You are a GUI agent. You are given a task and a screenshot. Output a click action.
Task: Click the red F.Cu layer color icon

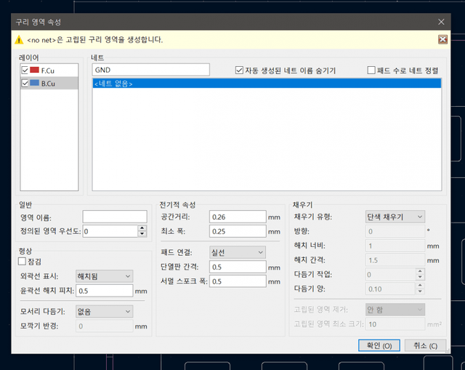coord(35,71)
